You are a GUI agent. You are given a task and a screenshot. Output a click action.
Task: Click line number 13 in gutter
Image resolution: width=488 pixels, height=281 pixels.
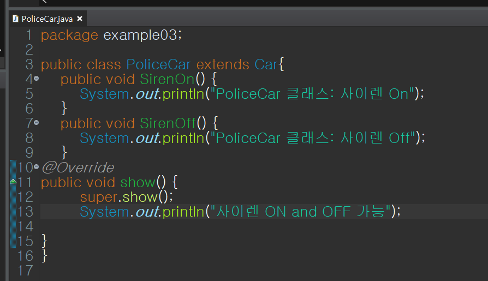25,212
